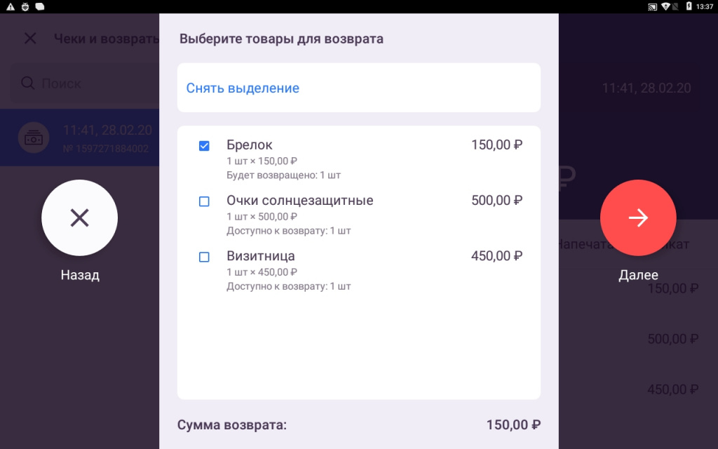Close the Чеки и возвраты screen
Image resolution: width=718 pixels, height=449 pixels.
30,38
